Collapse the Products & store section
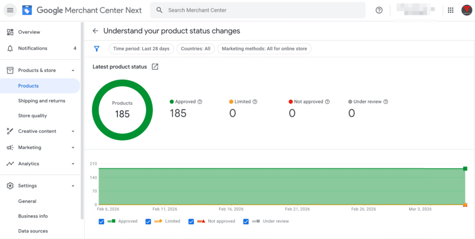Viewport: 475px width, 239px height. click(73, 71)
